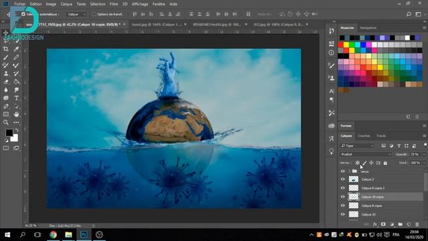Select the horizontal Type tool

coord(16,98)
